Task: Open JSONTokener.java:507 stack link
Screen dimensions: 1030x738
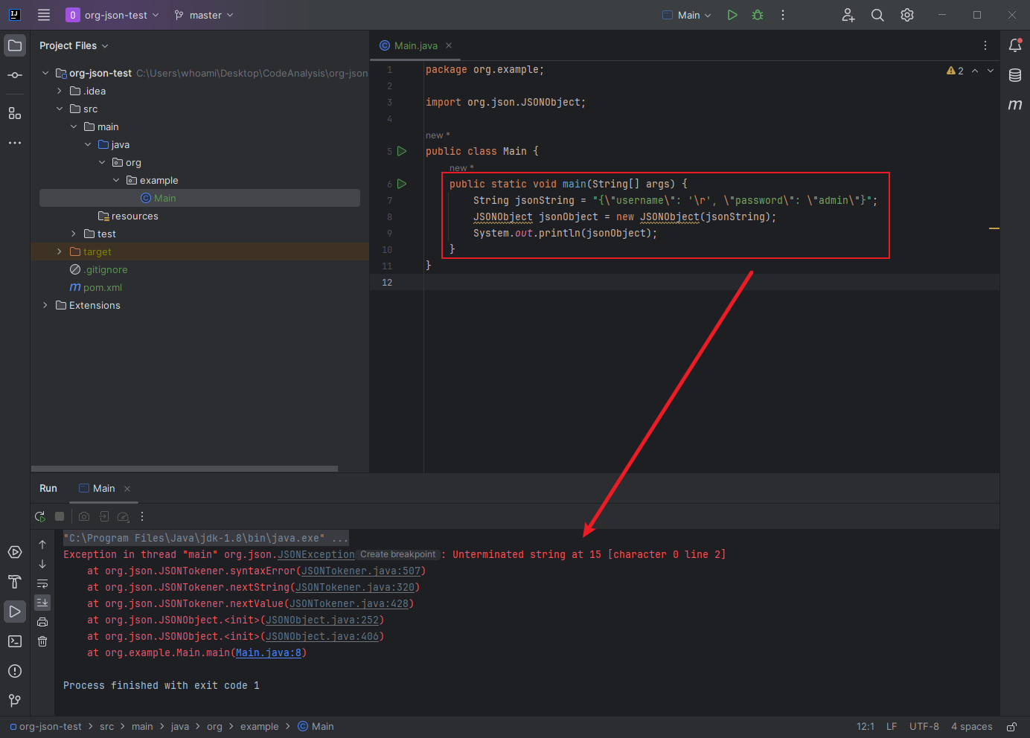Action: [361, 571]
